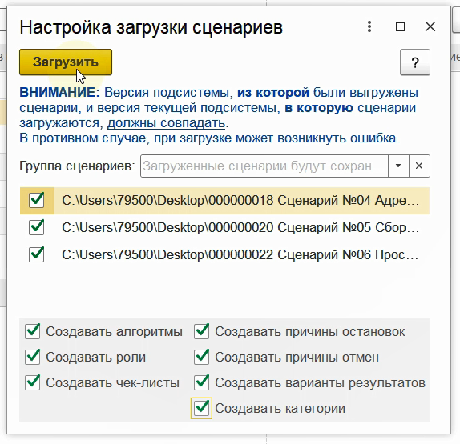Clear the Группа сценариев field

pos(419,166)
